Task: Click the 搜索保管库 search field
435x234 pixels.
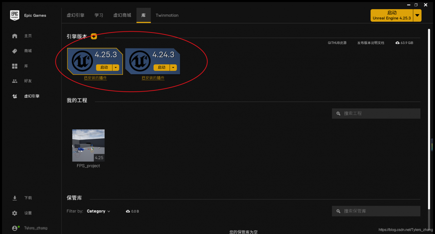Action: tap(376, 211)
